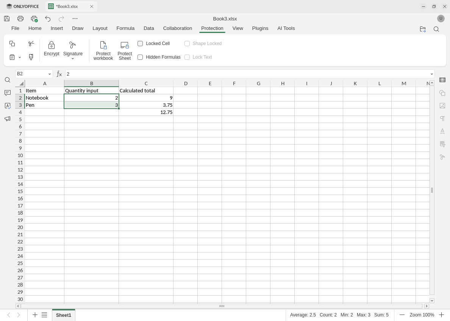This screenshot has width=450, height=321.
Task: Select the Notebook cell
Action: [x=44, y=98]
